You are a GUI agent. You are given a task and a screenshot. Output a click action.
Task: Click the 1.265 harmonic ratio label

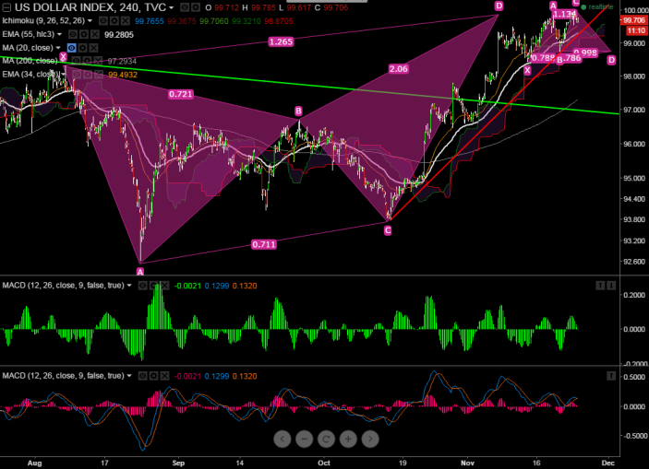[281, 41]
